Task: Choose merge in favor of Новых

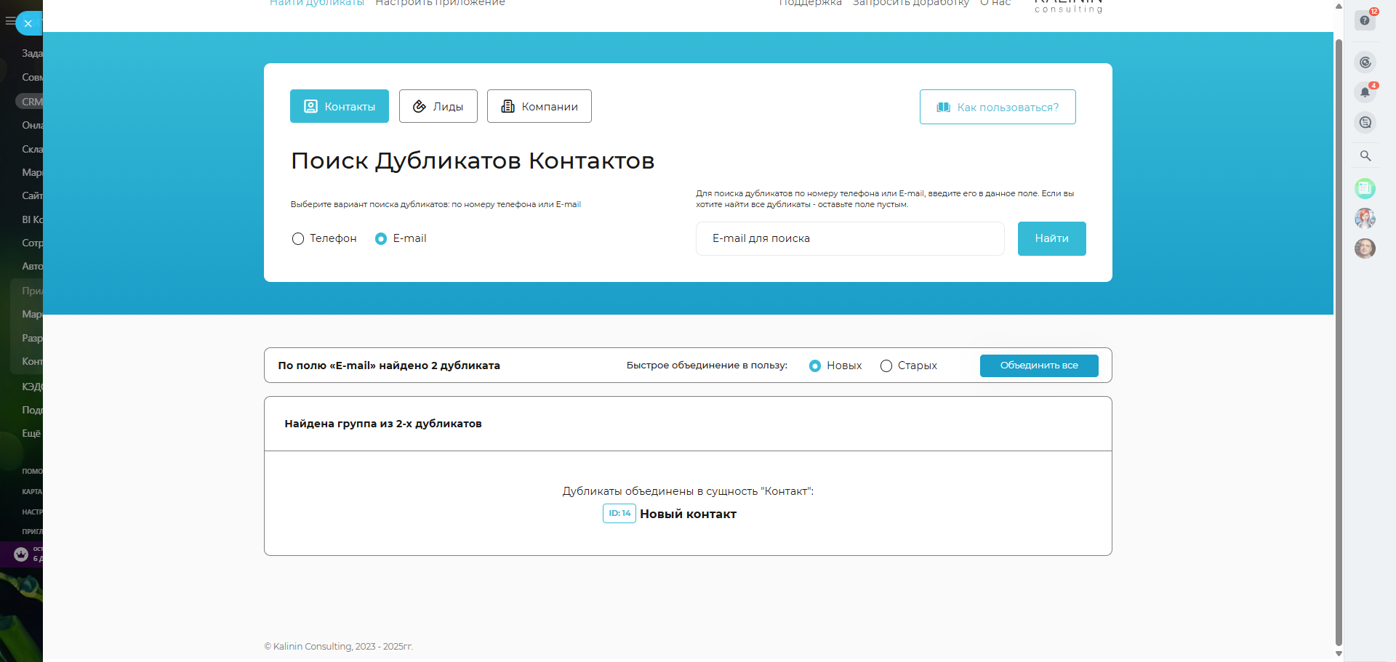Action: pos(815,366)
